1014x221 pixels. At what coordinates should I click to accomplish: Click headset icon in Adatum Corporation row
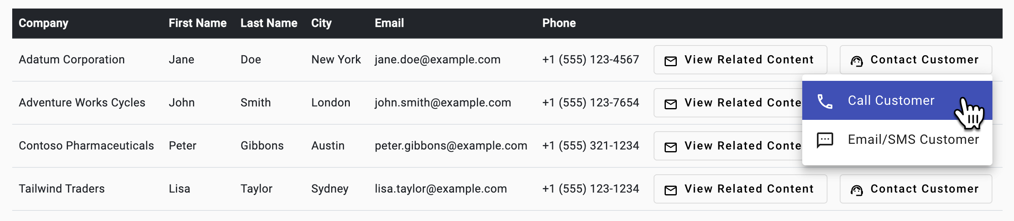pos(856,61)
